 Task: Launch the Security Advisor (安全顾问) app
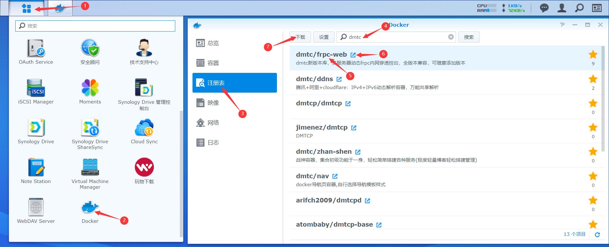click(x=90, y=52)
